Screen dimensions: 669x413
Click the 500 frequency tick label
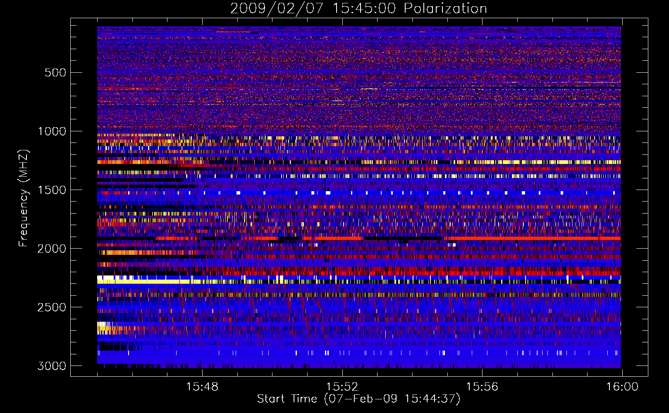[55, 73]
